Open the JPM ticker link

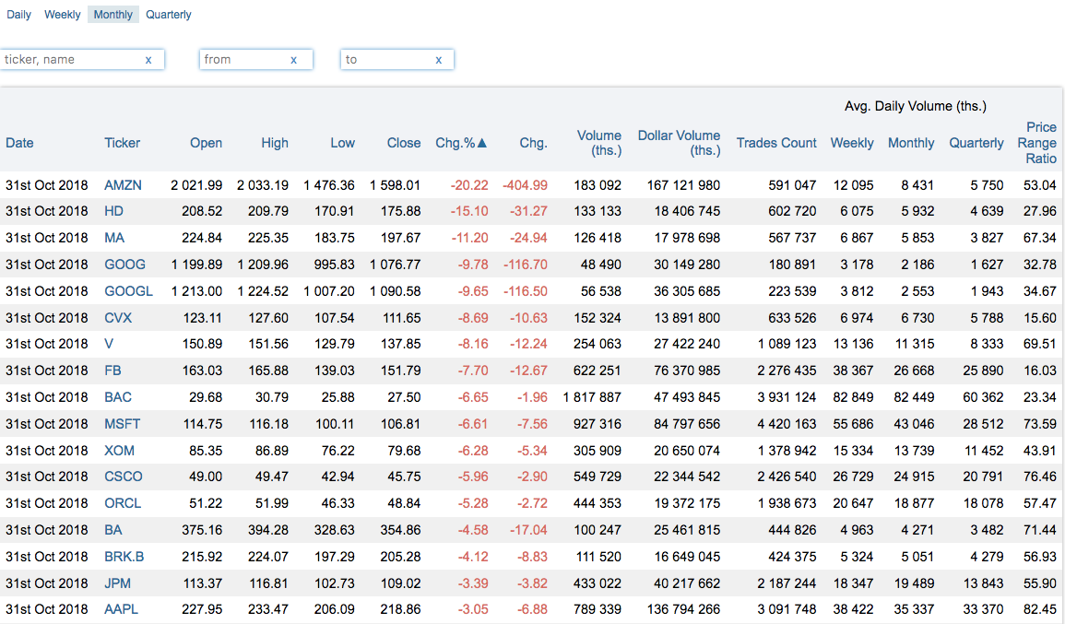tap(117, 583)
